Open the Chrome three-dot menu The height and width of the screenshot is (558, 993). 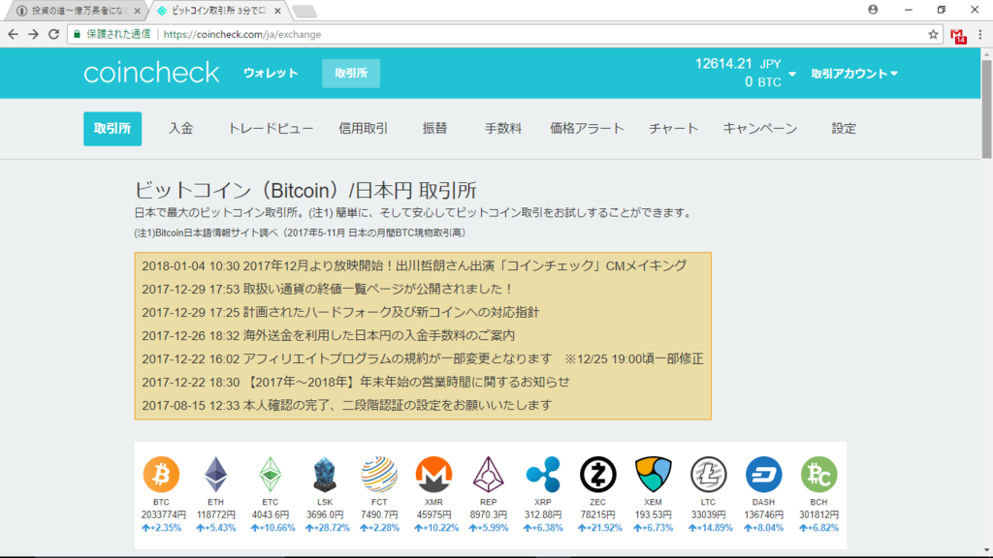(x=980, y=35)
